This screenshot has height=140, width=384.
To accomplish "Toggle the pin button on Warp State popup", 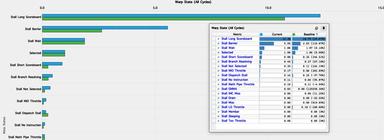I will (x=323, y=28).
